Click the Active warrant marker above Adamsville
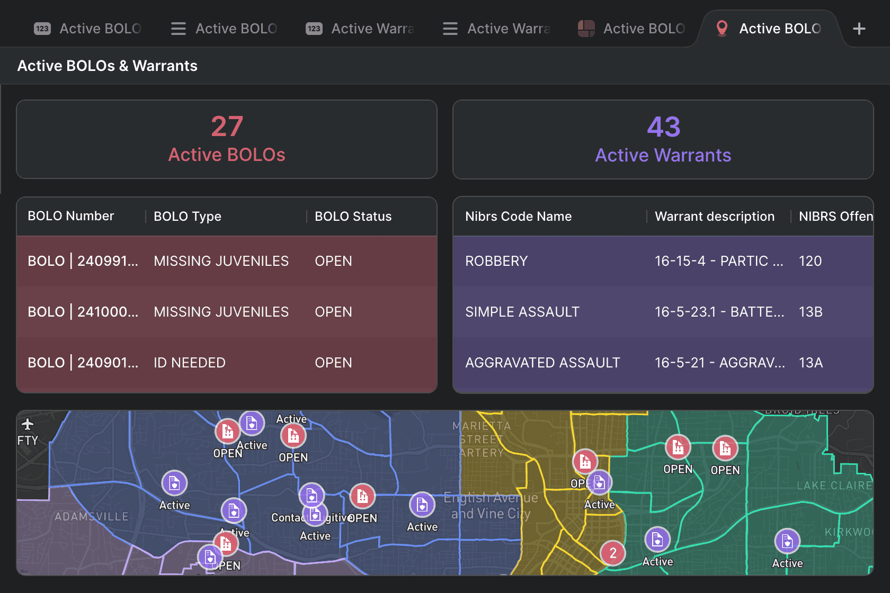The image size is (890, 593). coord(174,483)
